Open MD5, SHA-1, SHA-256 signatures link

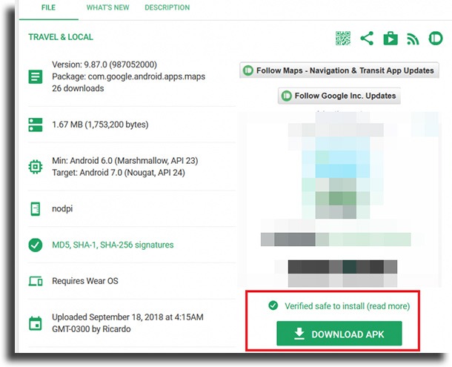point(113,245)
